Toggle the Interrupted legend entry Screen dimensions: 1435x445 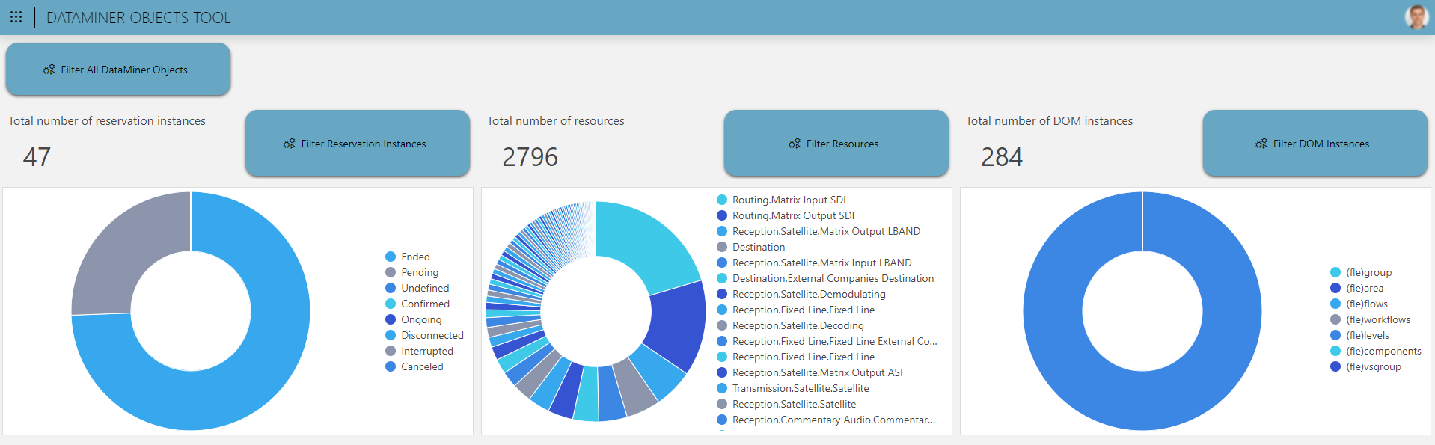[419, 351]
